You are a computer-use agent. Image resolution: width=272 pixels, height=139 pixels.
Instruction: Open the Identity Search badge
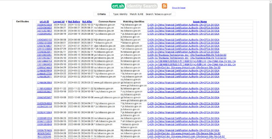(x=142, y=6)
